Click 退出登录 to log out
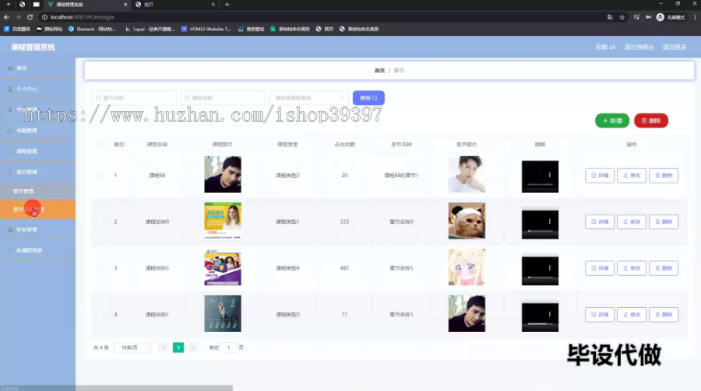 point(675,47)
